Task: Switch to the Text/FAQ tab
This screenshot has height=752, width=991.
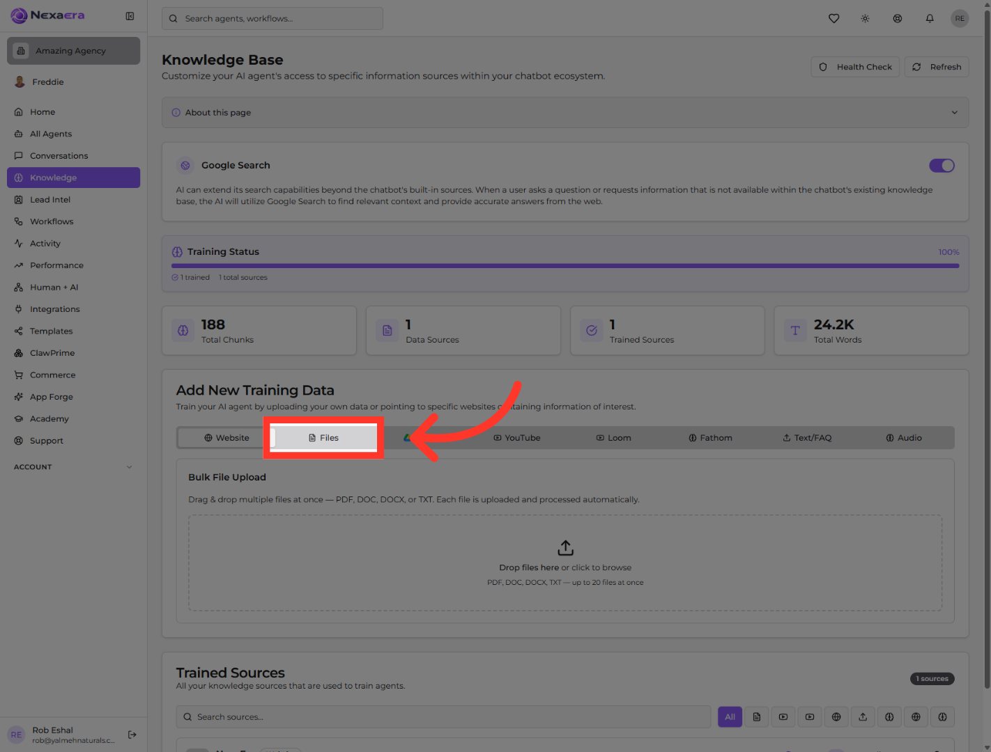Action: coord(807,438)
